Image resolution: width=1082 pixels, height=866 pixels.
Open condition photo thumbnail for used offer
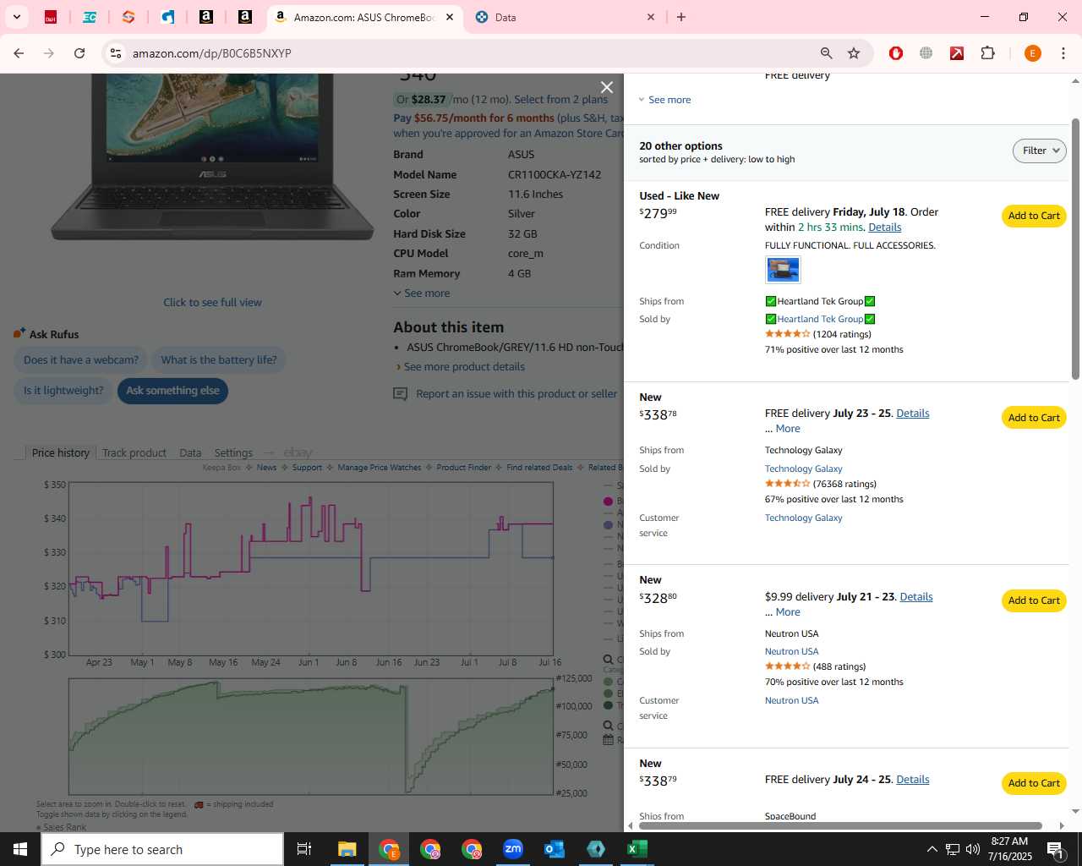click(783, 270)
